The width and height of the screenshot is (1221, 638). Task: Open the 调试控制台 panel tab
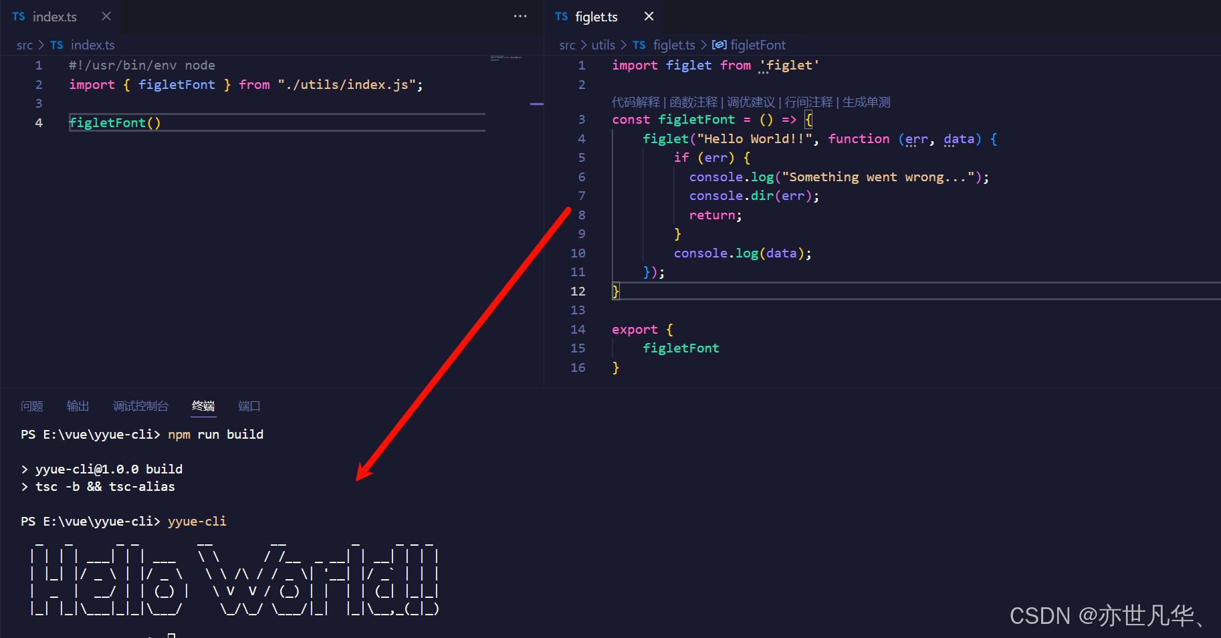(x=140, y=406)
